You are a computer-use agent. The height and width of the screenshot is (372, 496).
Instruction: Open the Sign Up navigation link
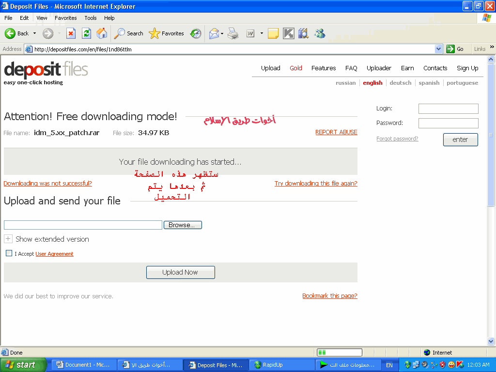pos(467,68)
